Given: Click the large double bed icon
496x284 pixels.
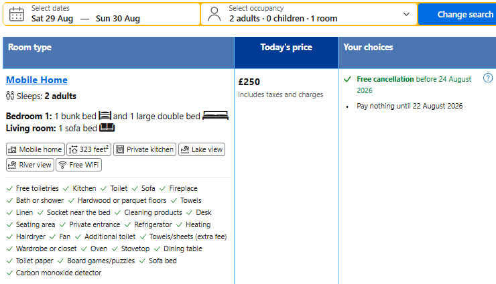Looking at the screenshot, I should (215, 116).
